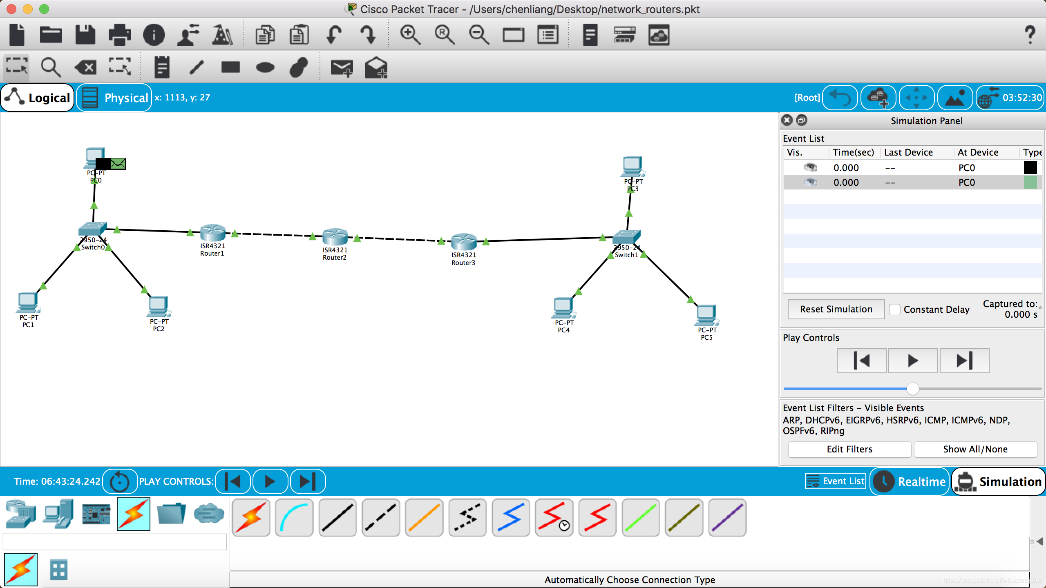Toggle visibility eye of second event
This screenshot has width=1046, height=588.
click(810, 182)
